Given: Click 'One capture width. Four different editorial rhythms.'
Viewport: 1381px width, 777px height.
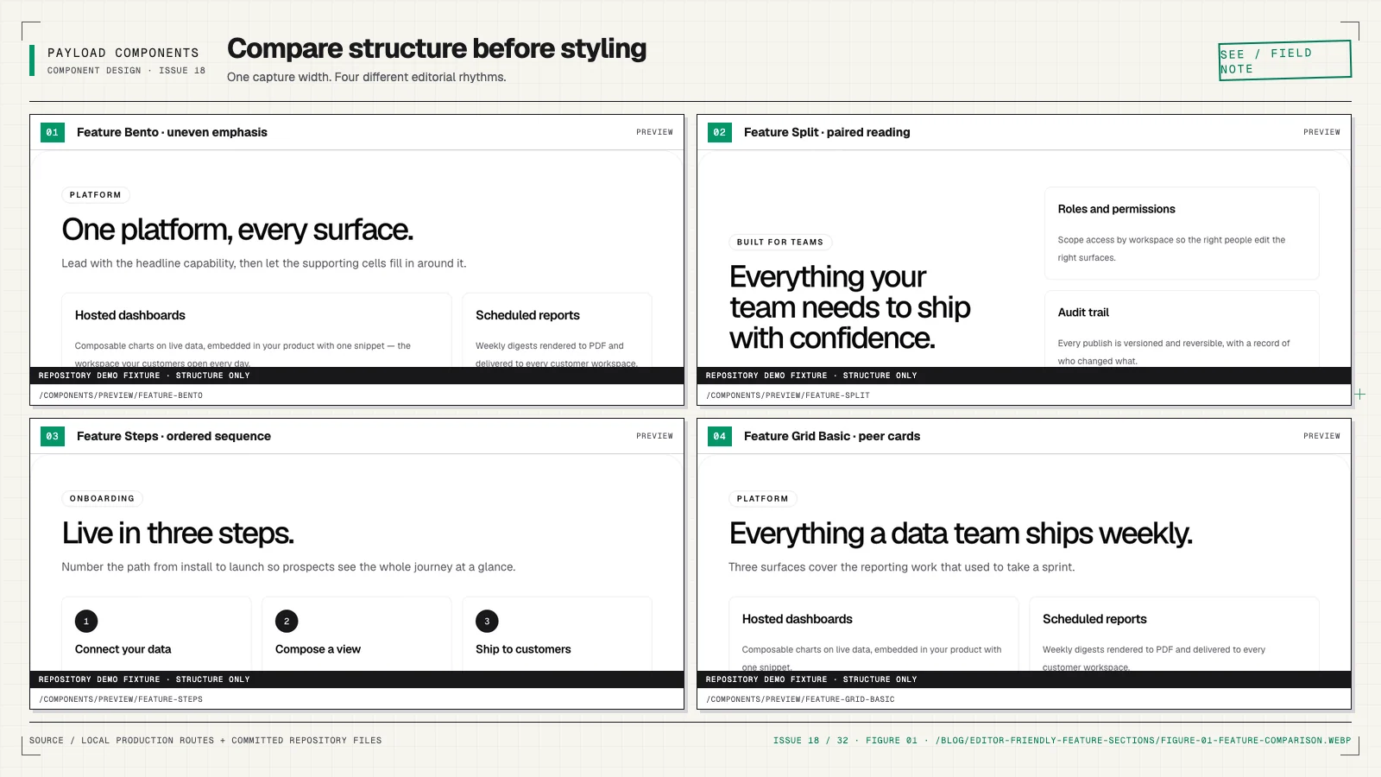Looking at the screenshot, I should [x=367, y=77].
